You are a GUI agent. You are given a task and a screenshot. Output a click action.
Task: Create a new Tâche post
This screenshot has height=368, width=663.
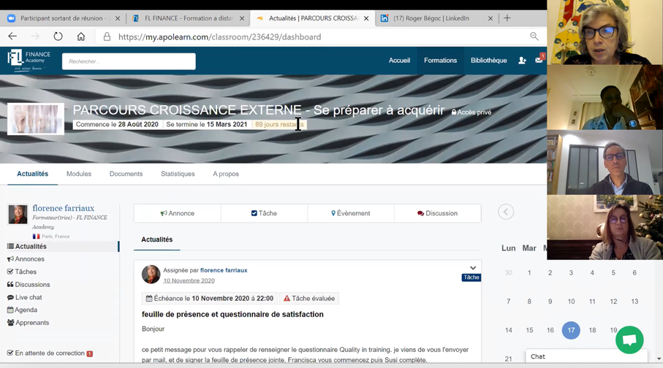[x=264, y=213]
